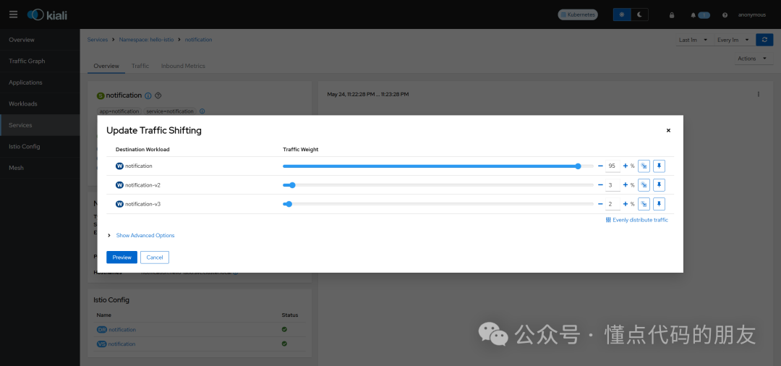Open the Every 1m refresh interval dropdown
Viewport: 781px width, 366px height.
[x=733, y=40]
